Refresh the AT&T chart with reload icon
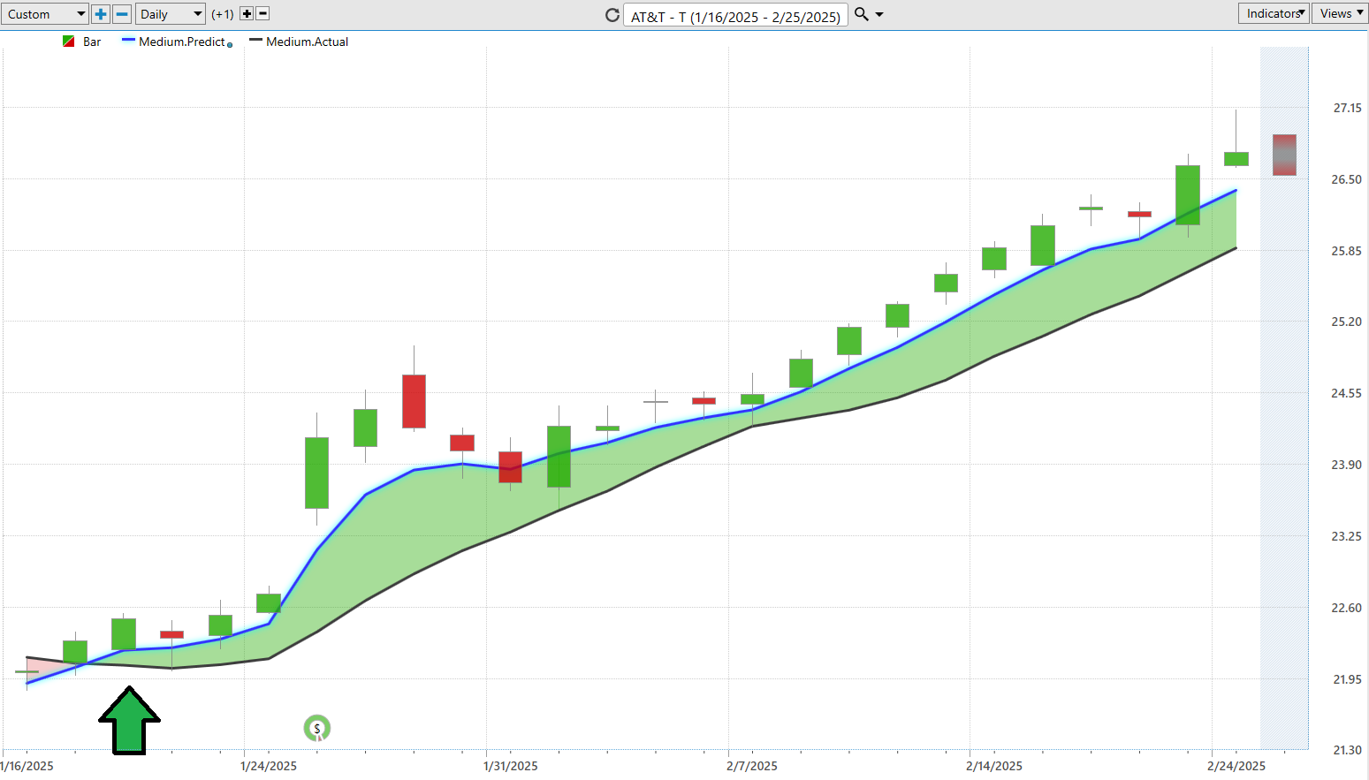The width and height of the screenshot is (1369, 780). click(612, 15)
